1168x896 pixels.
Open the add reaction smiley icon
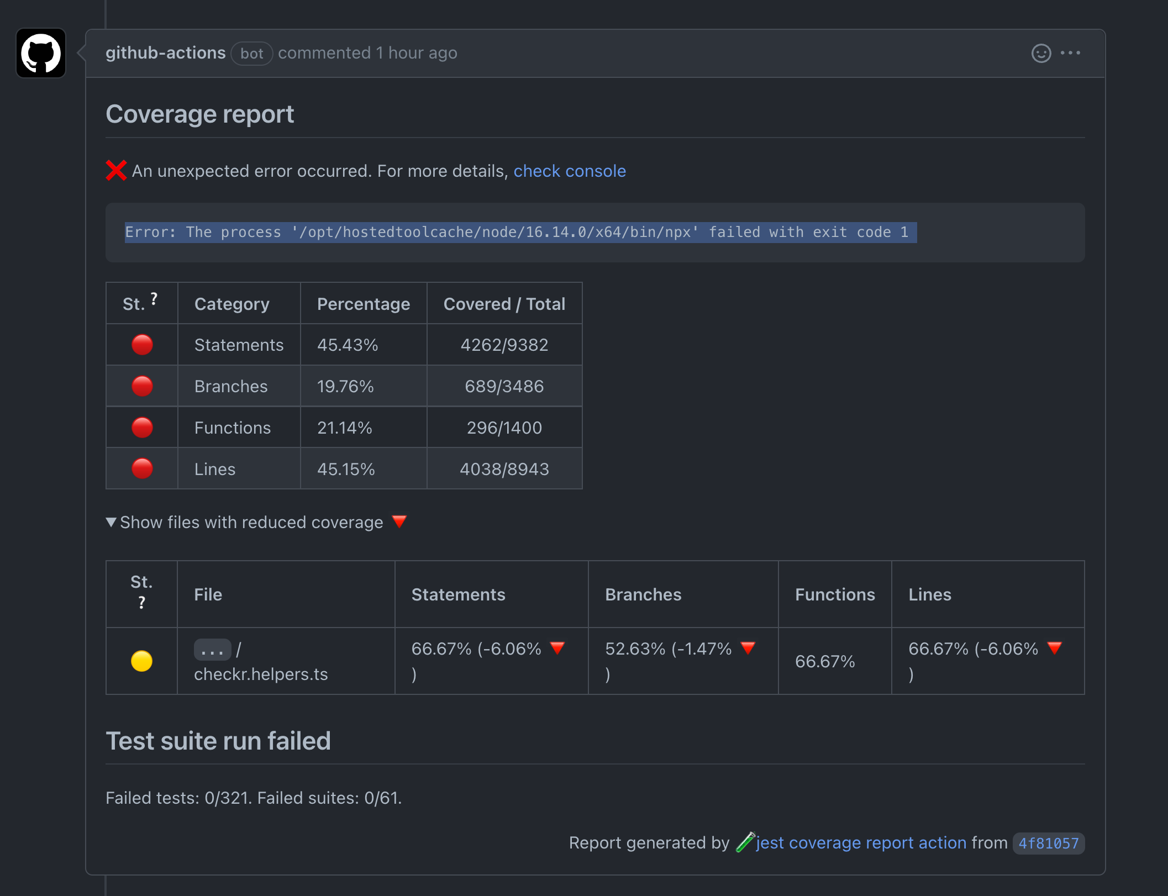pos(1041,53)
